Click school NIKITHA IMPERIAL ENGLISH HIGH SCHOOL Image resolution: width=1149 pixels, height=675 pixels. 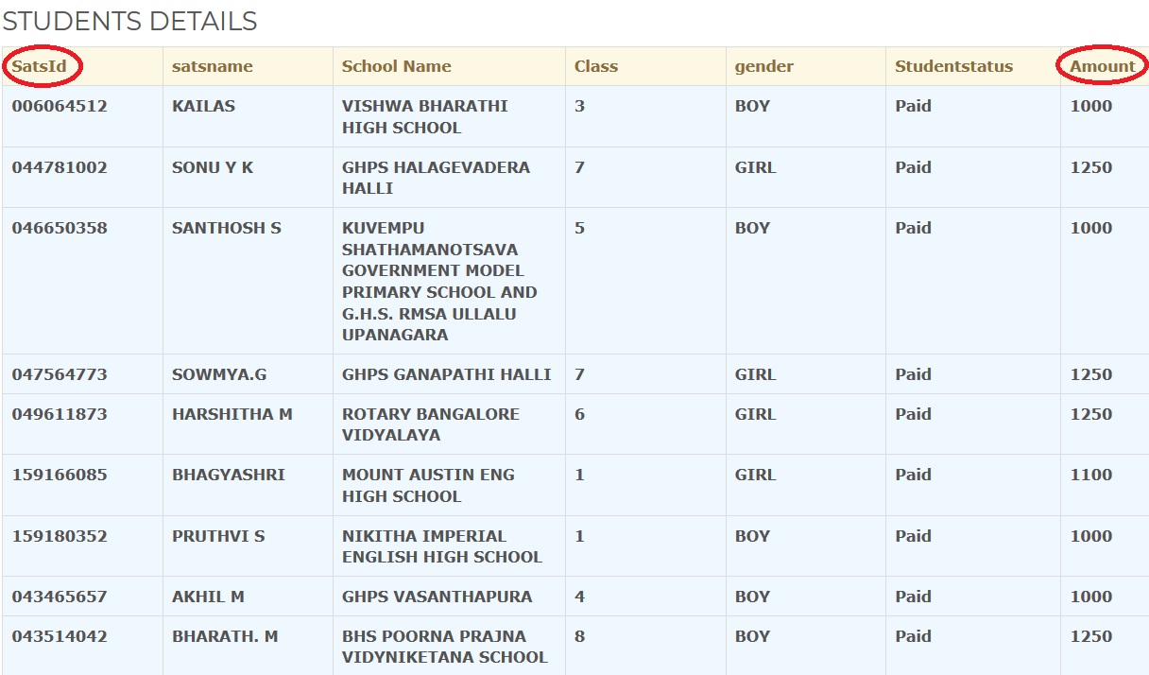click(442, 546)
